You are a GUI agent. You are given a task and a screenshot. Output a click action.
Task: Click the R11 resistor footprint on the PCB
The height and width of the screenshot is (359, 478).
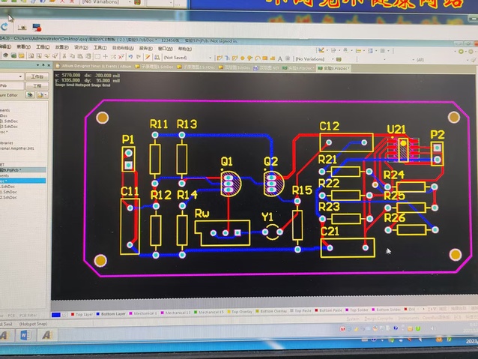pyautogui.click(x=155, y=159)
